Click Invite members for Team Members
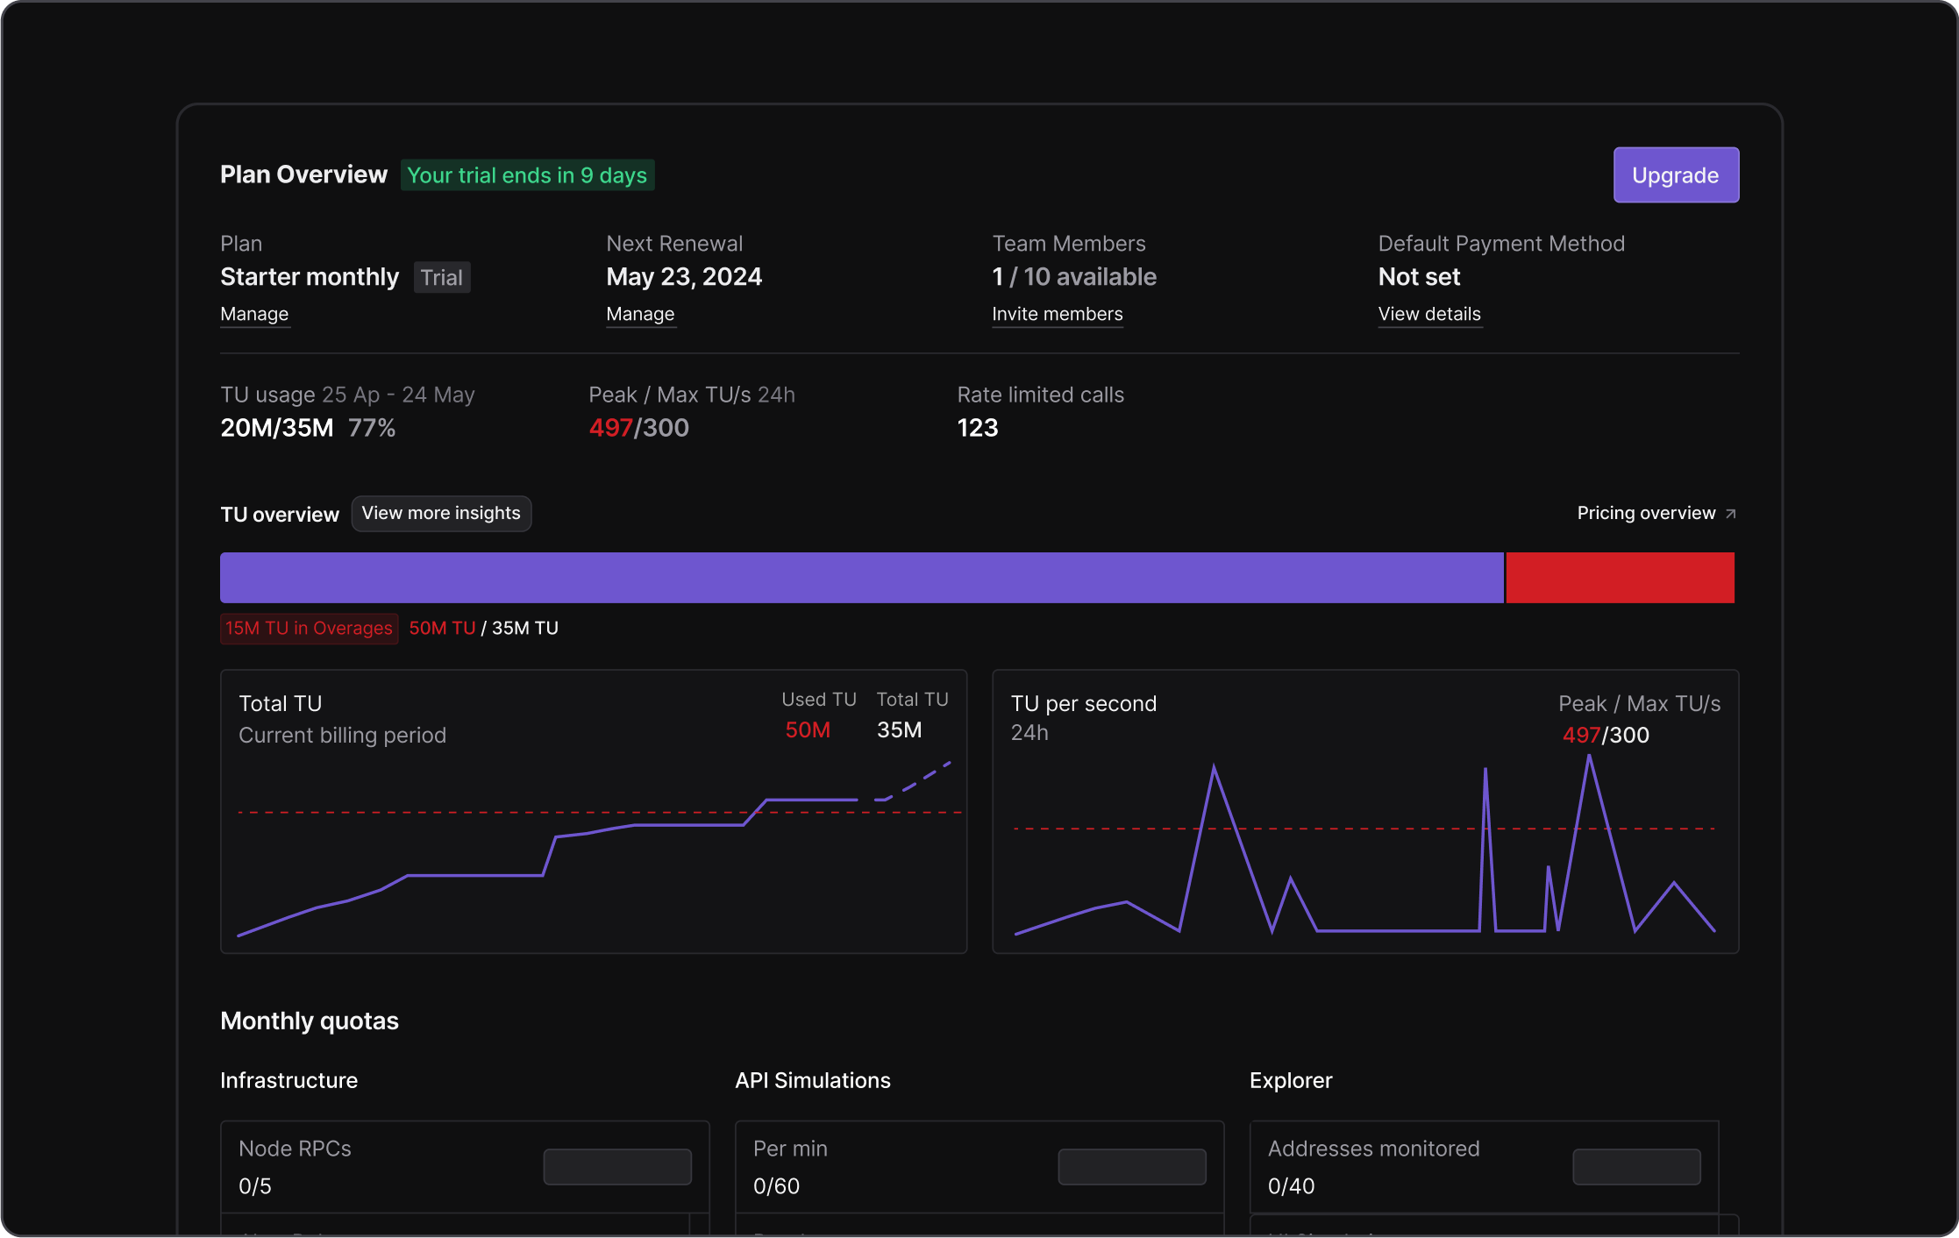Screen dimensions: 1959x1238 coord(1057,314)
